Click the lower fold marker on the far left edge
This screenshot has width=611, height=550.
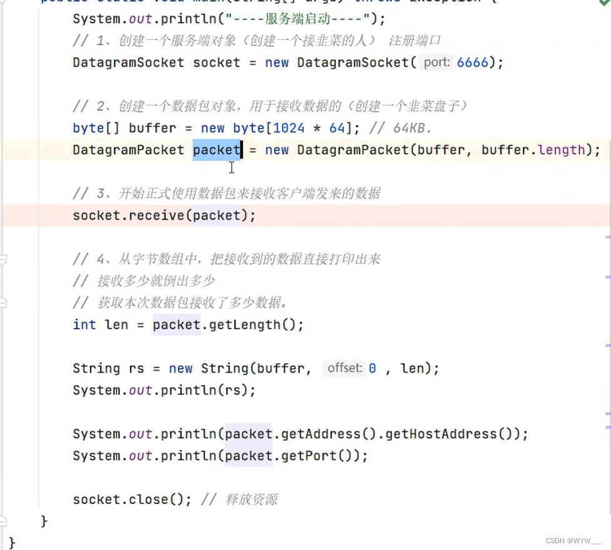(3, 302)
